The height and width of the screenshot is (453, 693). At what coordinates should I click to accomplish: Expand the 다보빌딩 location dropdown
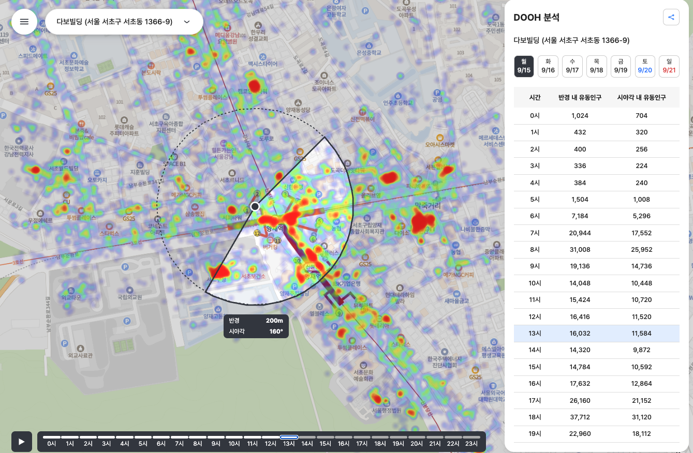click(123, 22)
